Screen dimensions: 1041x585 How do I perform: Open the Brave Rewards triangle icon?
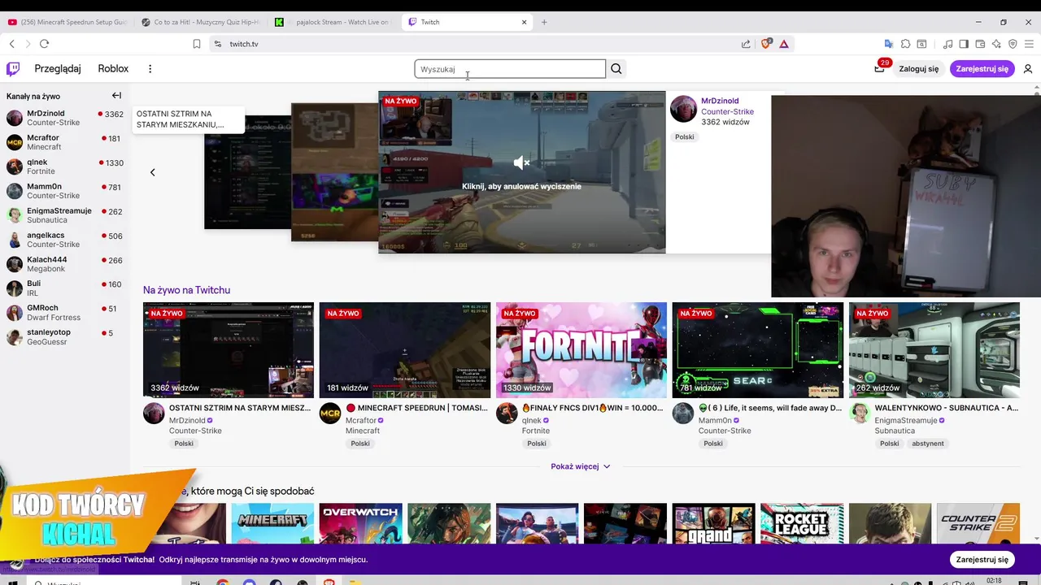pyautogui.click(x=784, y=44)
